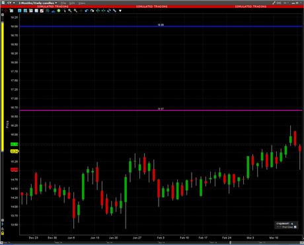Viewport: 304px width, 245px height.
Task: Click the Dec 23 date label
Action: pyautogui.click(x=34, y=238)
